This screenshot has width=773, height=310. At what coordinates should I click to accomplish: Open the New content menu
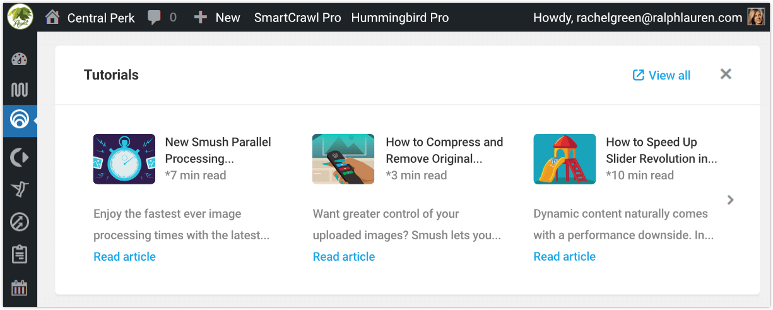tap(217, 18)
